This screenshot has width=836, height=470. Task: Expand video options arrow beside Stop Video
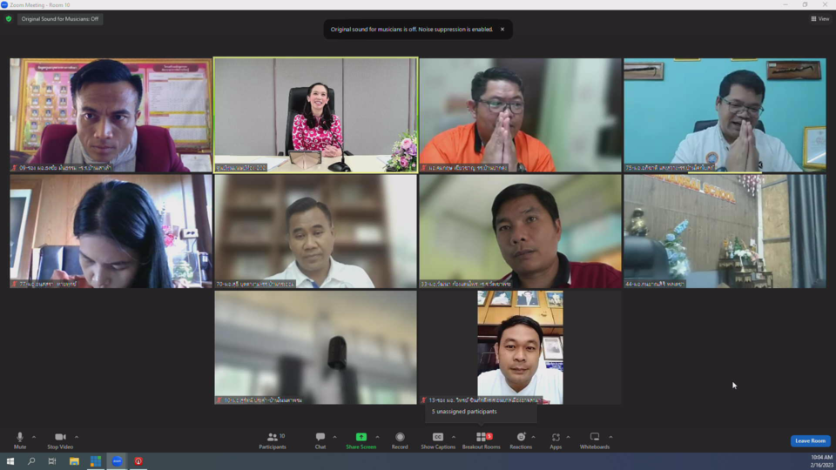click(77, 437)
